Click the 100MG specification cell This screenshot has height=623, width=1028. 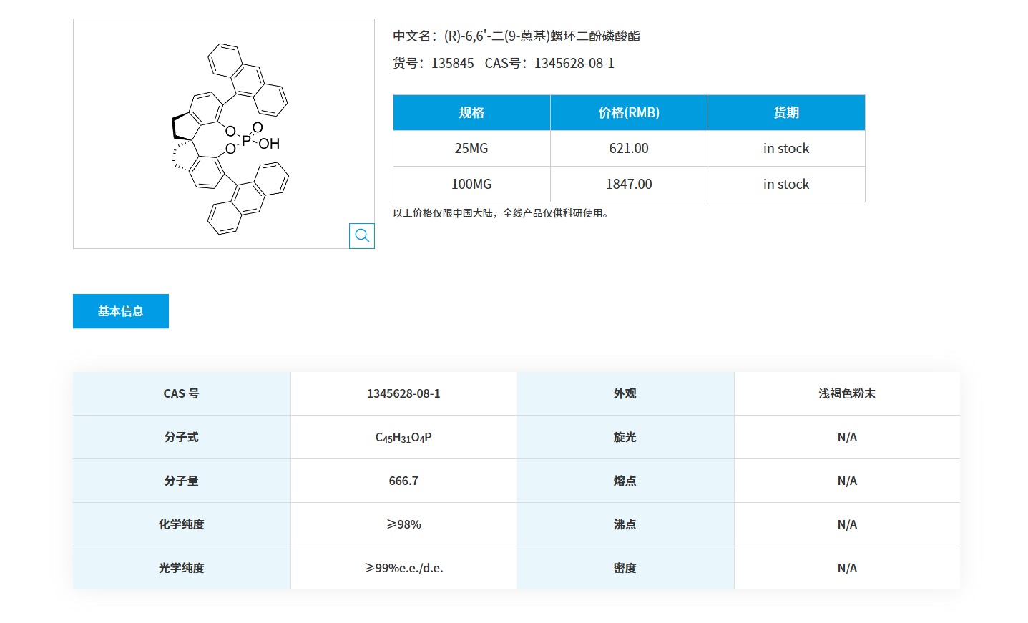click(471, 184)
